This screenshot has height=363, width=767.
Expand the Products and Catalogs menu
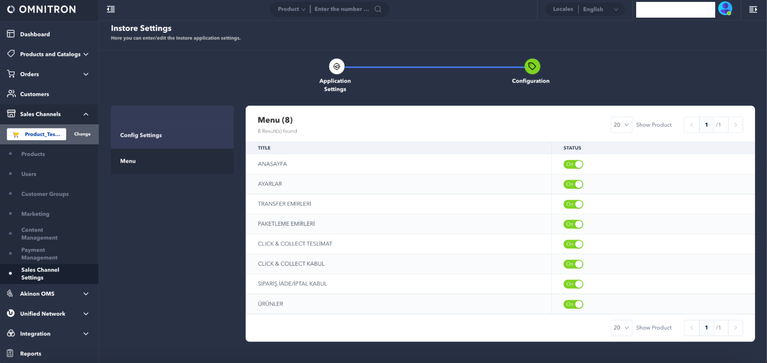point(50,54)
